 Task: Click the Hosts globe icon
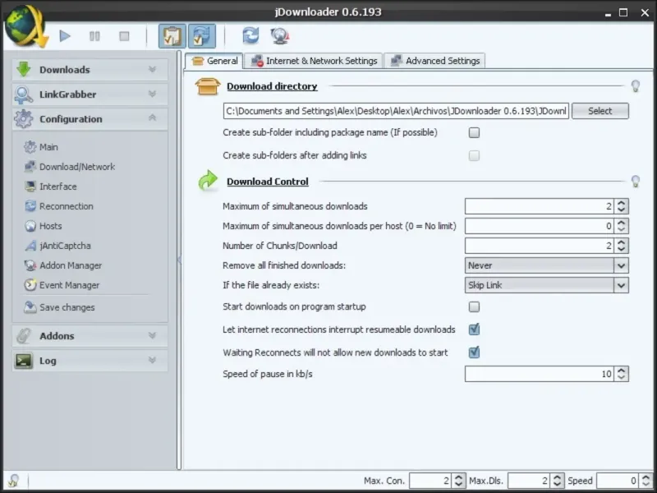(30, 226)
